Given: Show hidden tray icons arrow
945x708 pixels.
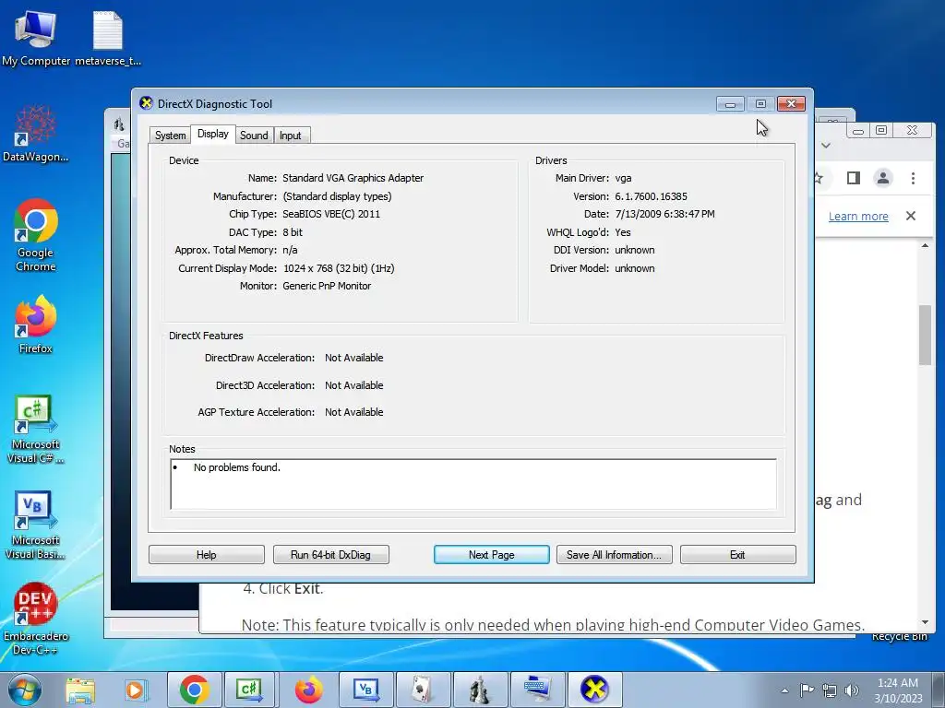Looking at the screenshot, I should [784, 690].
